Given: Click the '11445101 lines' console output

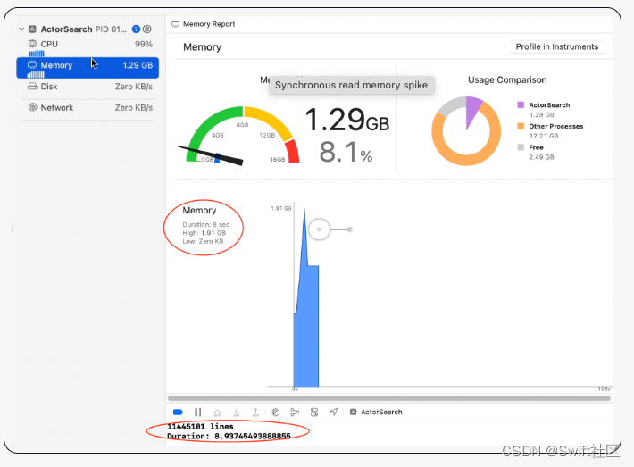Looking at the screenshot, I should (x=200, y=427).
